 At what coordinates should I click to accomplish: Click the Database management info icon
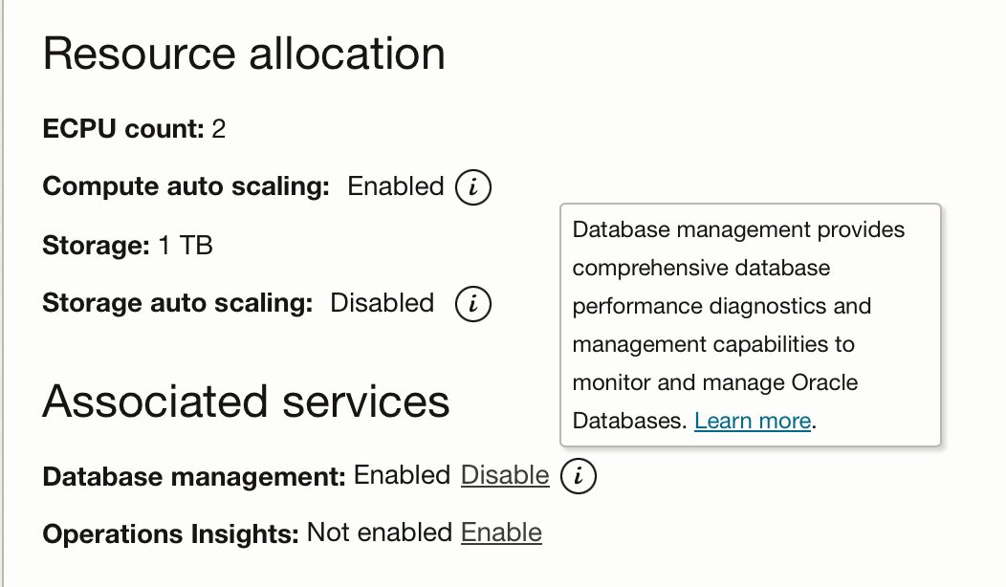(x=579, y=475)
